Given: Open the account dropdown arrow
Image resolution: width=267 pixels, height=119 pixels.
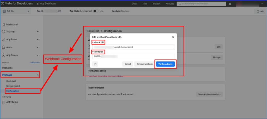Looking at the screenshot, I should point(262,4).
